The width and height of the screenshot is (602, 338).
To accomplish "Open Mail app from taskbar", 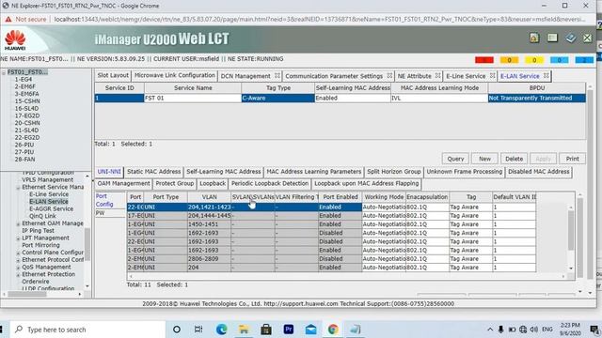I will [311, 330].
